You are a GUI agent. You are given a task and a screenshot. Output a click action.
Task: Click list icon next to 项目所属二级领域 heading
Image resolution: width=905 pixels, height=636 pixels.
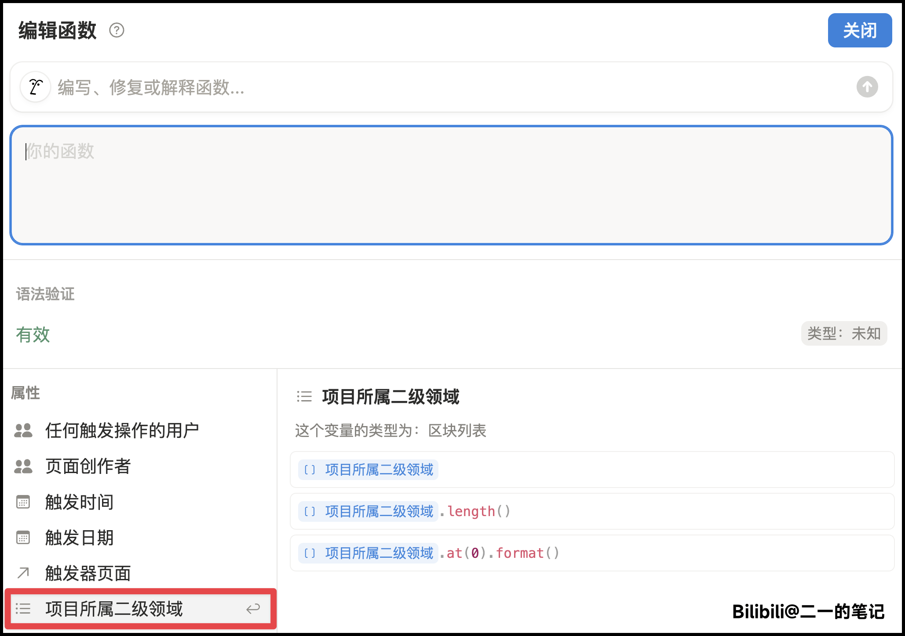point(304,397)
